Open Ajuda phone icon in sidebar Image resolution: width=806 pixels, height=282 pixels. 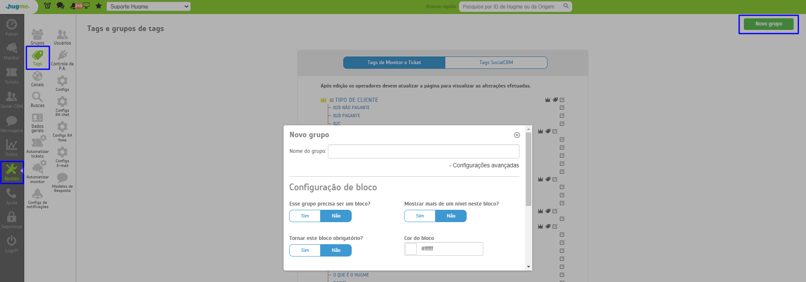click(x=11, y=197)
